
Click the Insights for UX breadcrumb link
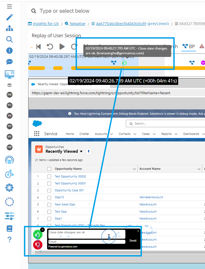[x=46, y=24]
